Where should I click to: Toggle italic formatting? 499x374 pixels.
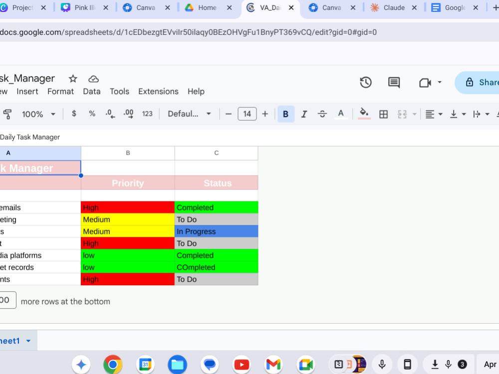304,114
